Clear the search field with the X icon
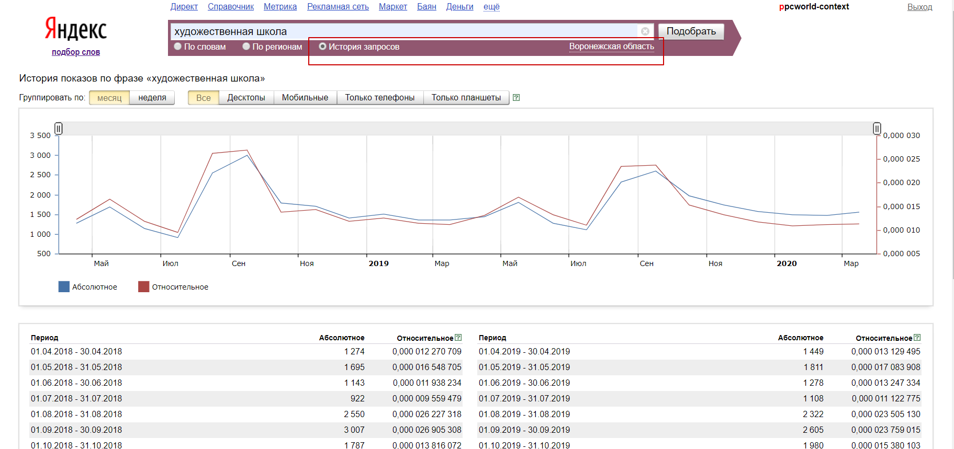Image resolution: width=954 pixels, height=449 pixels. [x=645, y=31]
